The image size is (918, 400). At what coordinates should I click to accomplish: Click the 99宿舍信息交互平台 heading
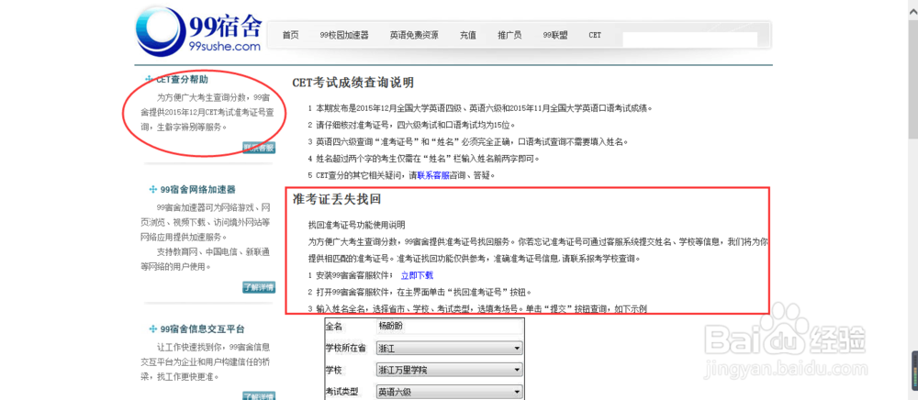pos(203,328)
